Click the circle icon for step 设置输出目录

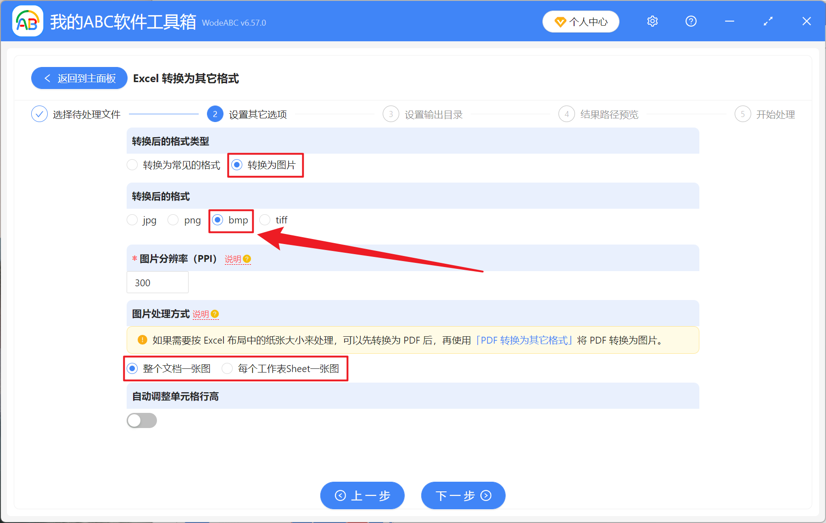click(x=391, y=114)
